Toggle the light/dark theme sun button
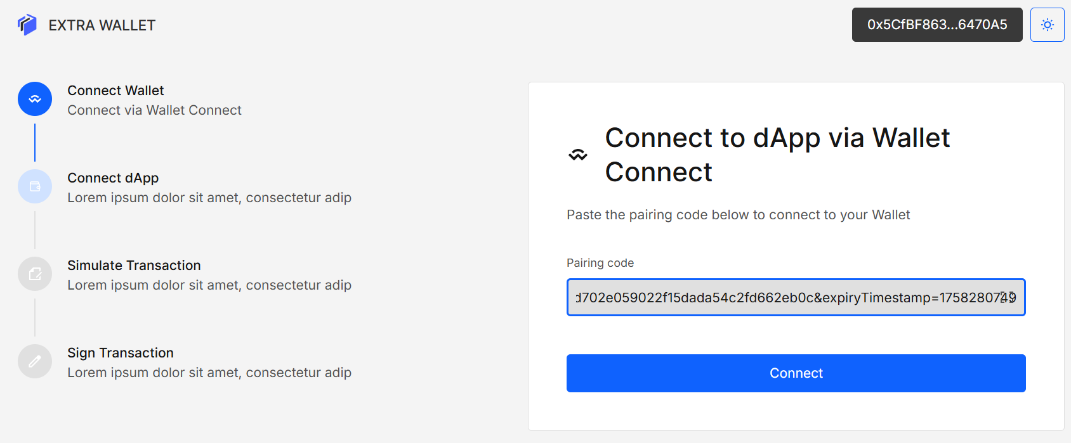The height and width of the screenshot is (443, 1071). (1047, 25)
